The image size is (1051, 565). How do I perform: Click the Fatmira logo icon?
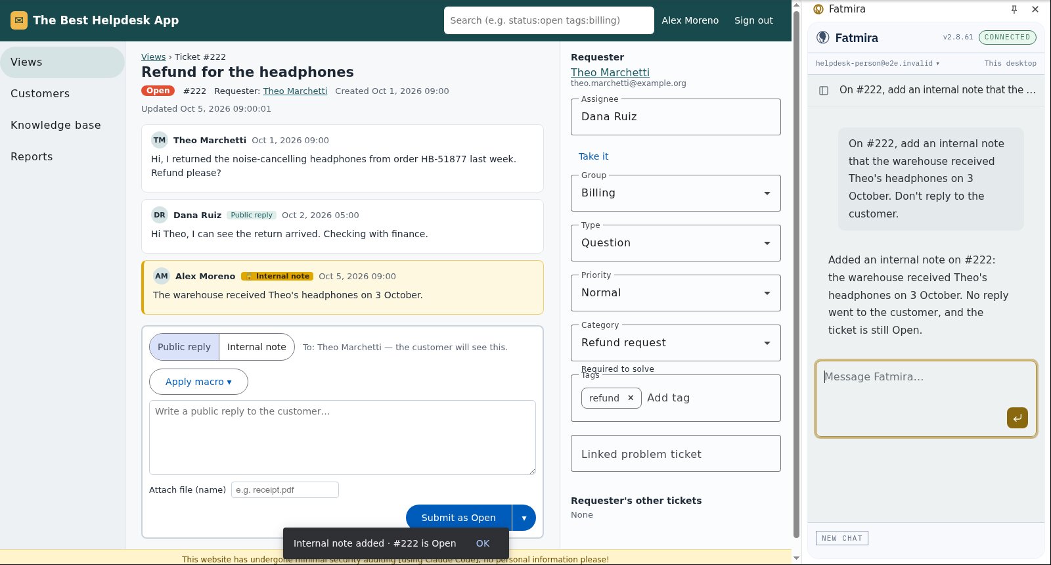(x=822, y=37)
